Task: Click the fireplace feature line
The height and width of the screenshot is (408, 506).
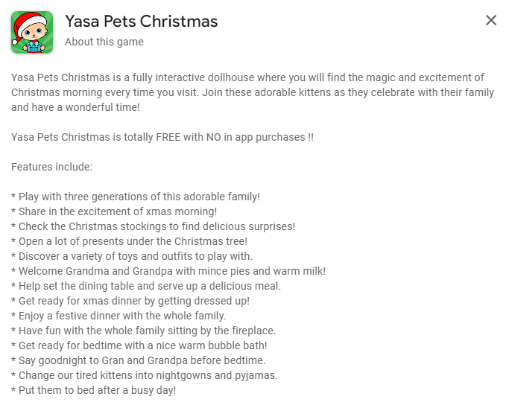Action: point(143,331)
